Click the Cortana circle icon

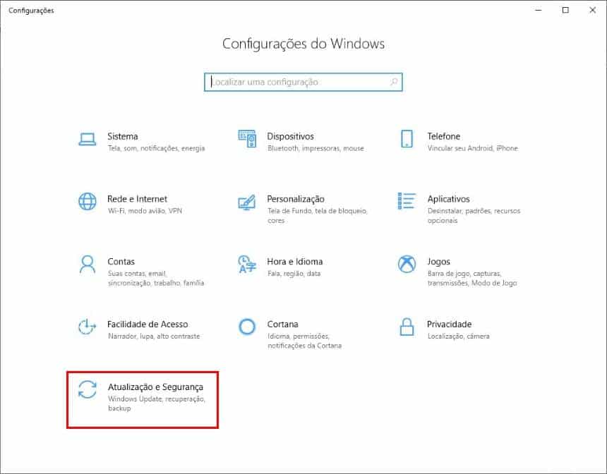247,327
